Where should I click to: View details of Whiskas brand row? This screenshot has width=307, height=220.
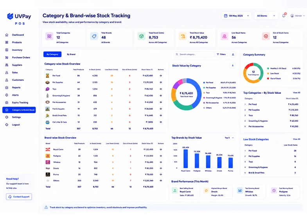pyautogui.click(x=161, y=162)
